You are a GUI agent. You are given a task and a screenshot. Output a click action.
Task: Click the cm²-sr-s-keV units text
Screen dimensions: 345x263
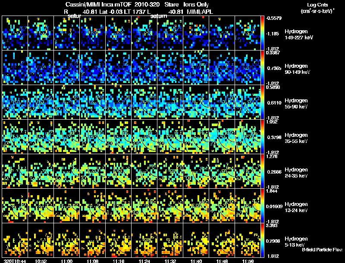coord(317,11)
